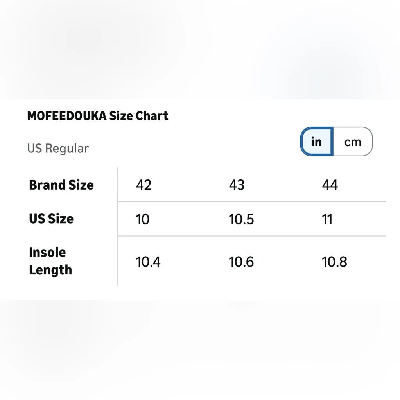Select the US Regular label
This screenshot has height=400, width=400.
click(58, 149)
